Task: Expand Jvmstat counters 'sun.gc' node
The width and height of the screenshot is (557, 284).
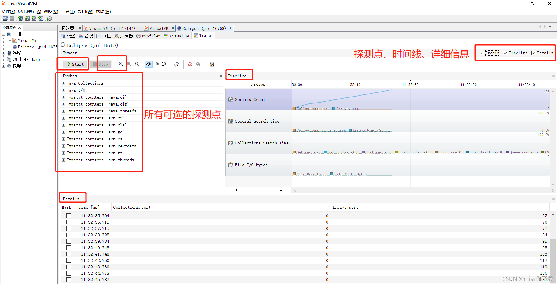Action: [x=64, y=132]
